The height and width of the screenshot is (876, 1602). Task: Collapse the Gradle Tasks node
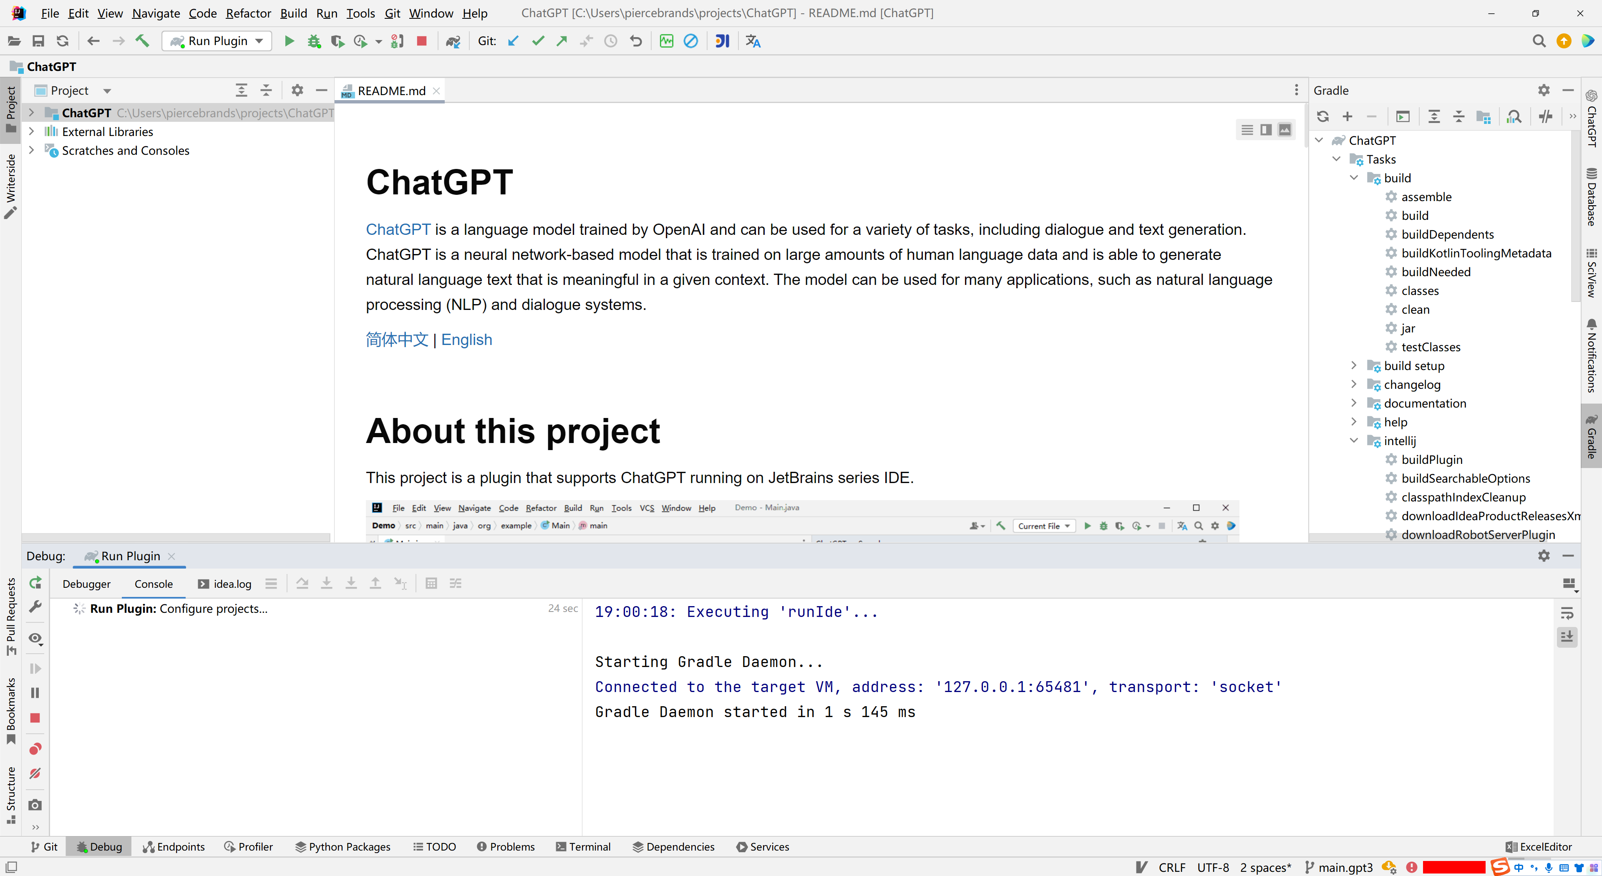[1336, 159]
